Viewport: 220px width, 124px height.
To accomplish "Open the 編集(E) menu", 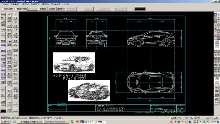I will point(16,4).
